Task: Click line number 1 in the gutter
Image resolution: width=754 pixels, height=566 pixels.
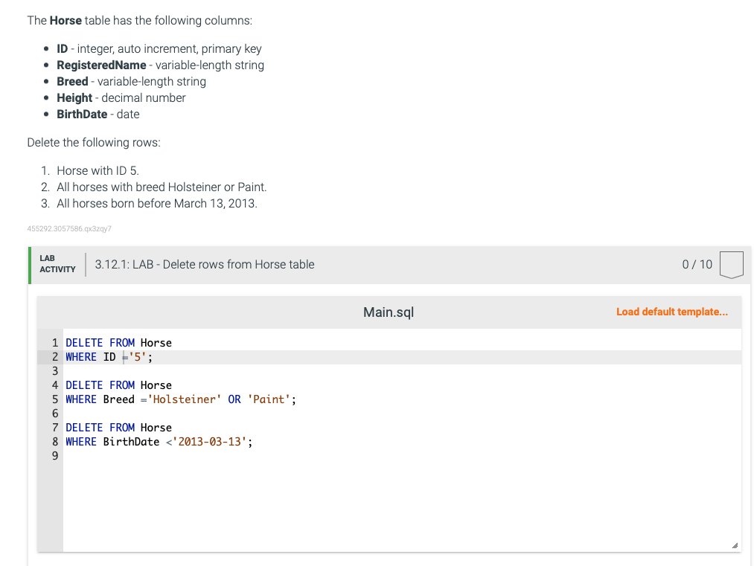Action: click(55, 343)
